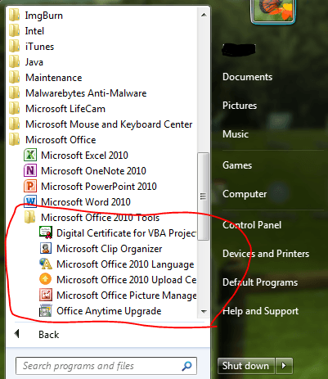Click the programs list scrollbar thumb
328x379 pixels.
click(203, 196)
